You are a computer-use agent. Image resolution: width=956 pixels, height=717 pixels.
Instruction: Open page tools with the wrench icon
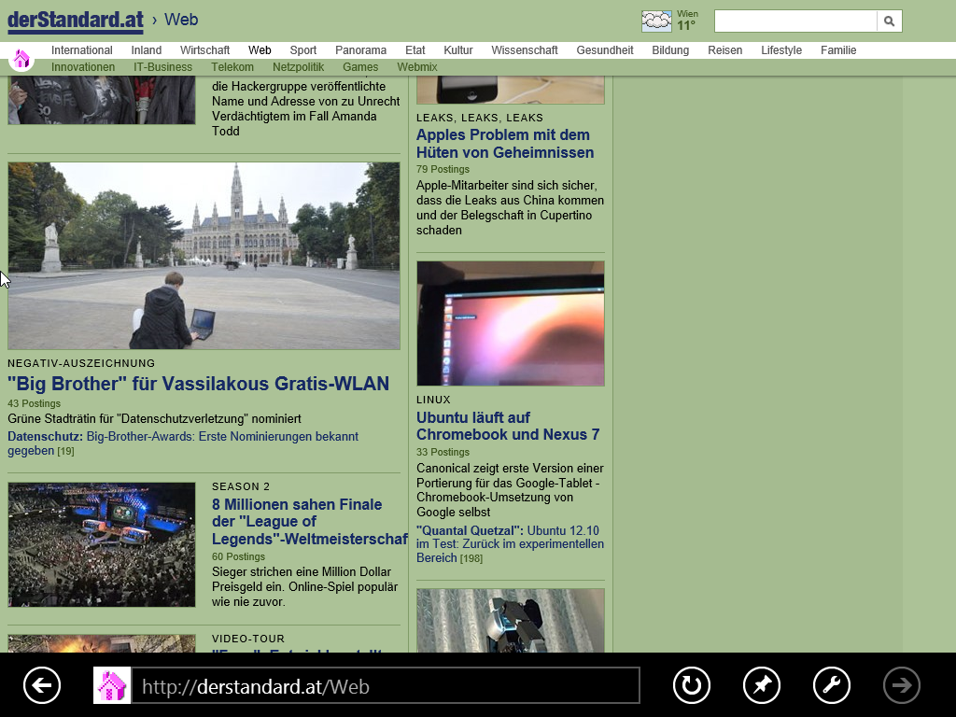pyautogui.click(x=832, y=685)
